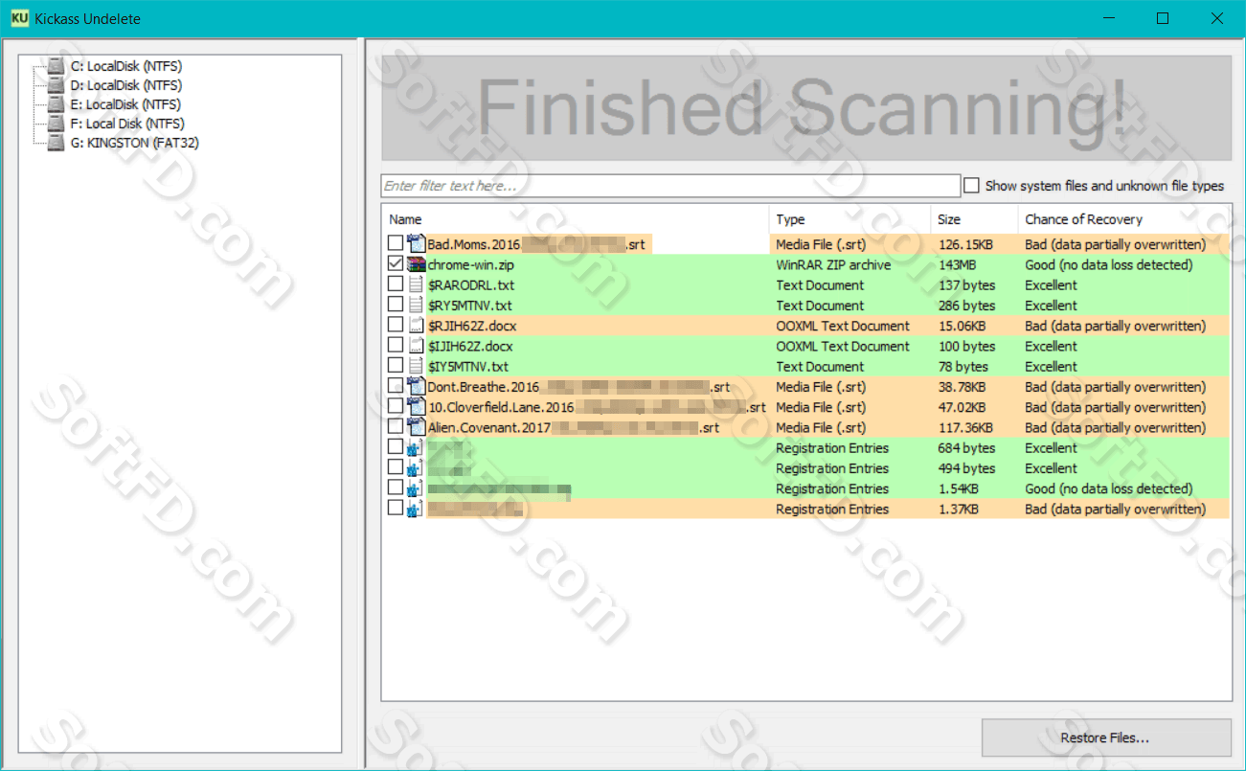Click the G: KINGSTON drive icon

[x=56, y=143]
